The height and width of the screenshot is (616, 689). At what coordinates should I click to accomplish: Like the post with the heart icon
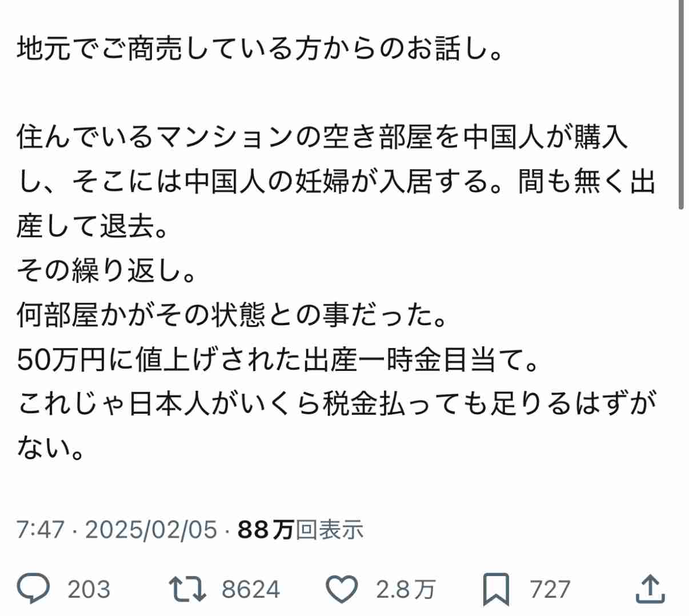coord(342,590)
